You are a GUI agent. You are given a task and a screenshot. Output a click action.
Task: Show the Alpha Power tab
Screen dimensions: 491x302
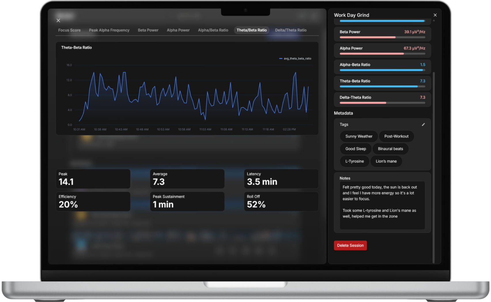tap(178, 30)
